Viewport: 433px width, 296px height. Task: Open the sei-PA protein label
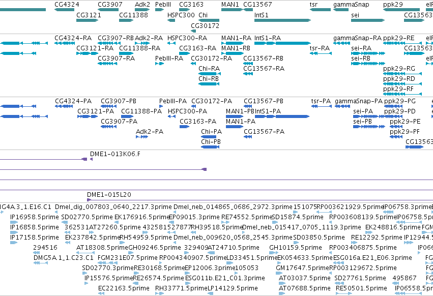tap(363, 111)
